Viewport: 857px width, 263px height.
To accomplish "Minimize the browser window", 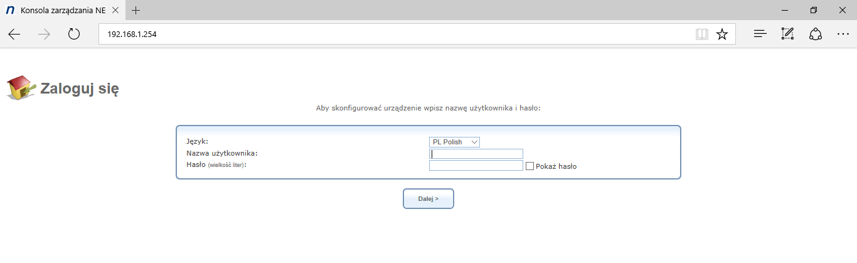I will (785, 11).
